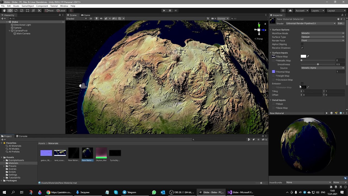Select the Rotate tool

point(16,11)
